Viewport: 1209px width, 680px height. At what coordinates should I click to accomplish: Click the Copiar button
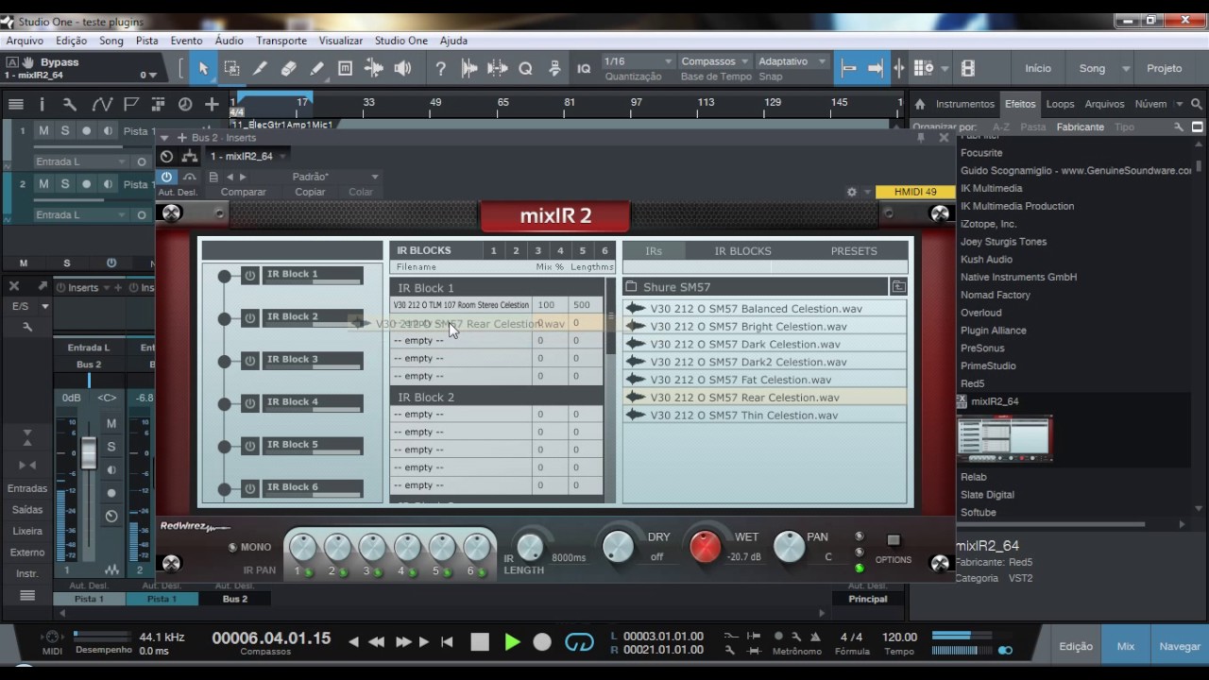coord(310,192)
